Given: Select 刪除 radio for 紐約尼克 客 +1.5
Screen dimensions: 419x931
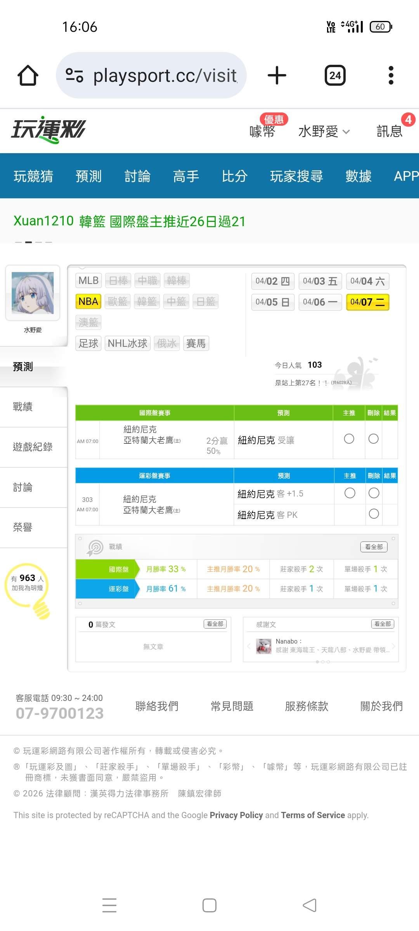Looking at the screenshot, I should tap(374, 493).
